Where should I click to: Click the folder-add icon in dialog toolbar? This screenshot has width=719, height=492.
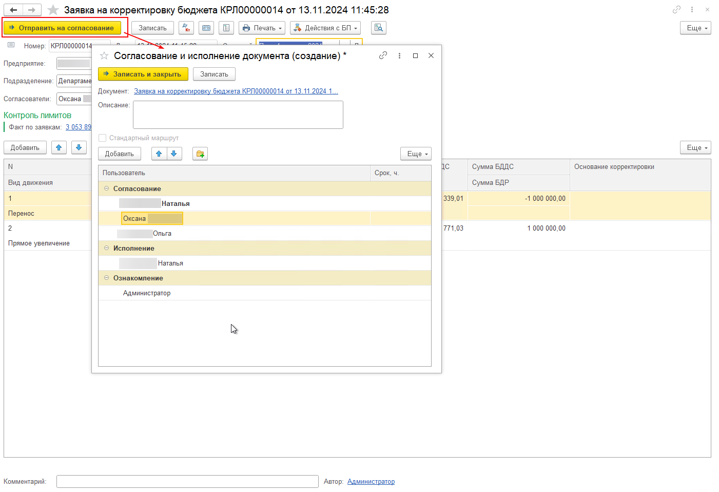(200, 154)
